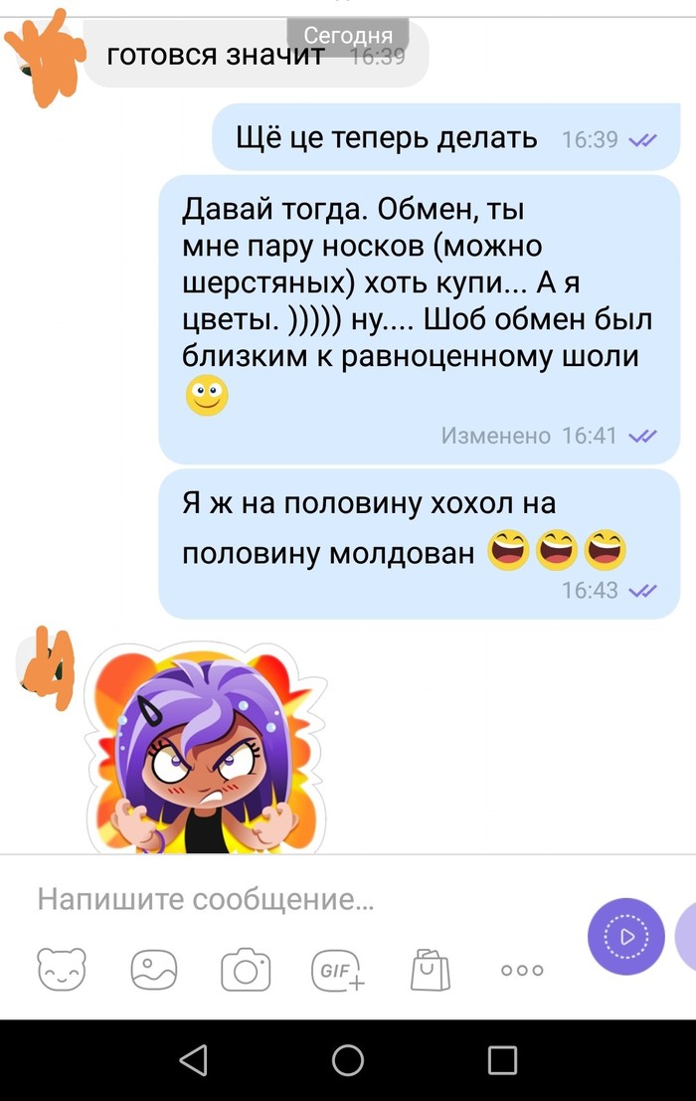Open the three-dot more options menu
The width and height of the screenshot is (696, 1101).
point(522,971)
